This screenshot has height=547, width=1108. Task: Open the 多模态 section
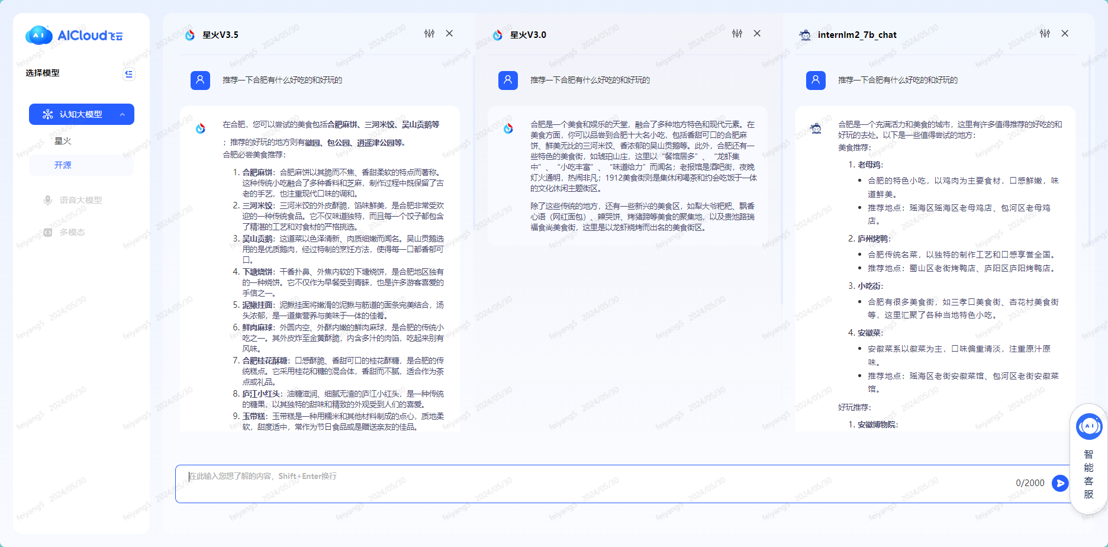pos(72,232)
